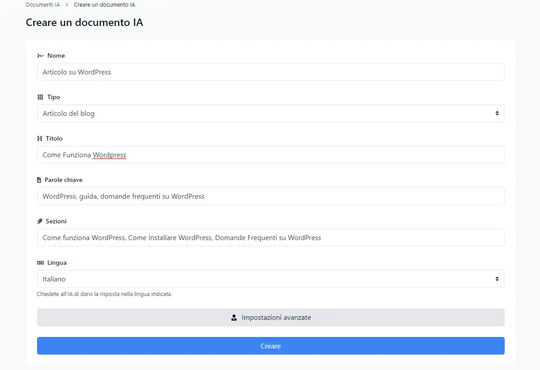The height and width of the screenshot is (370, 540).
Task: Click the stepper arrows on the Tipo selector
Action: (x=498, y=113)
